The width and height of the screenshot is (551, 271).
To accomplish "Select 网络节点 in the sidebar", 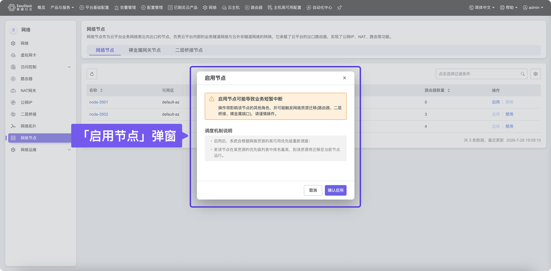I will 40,138.
